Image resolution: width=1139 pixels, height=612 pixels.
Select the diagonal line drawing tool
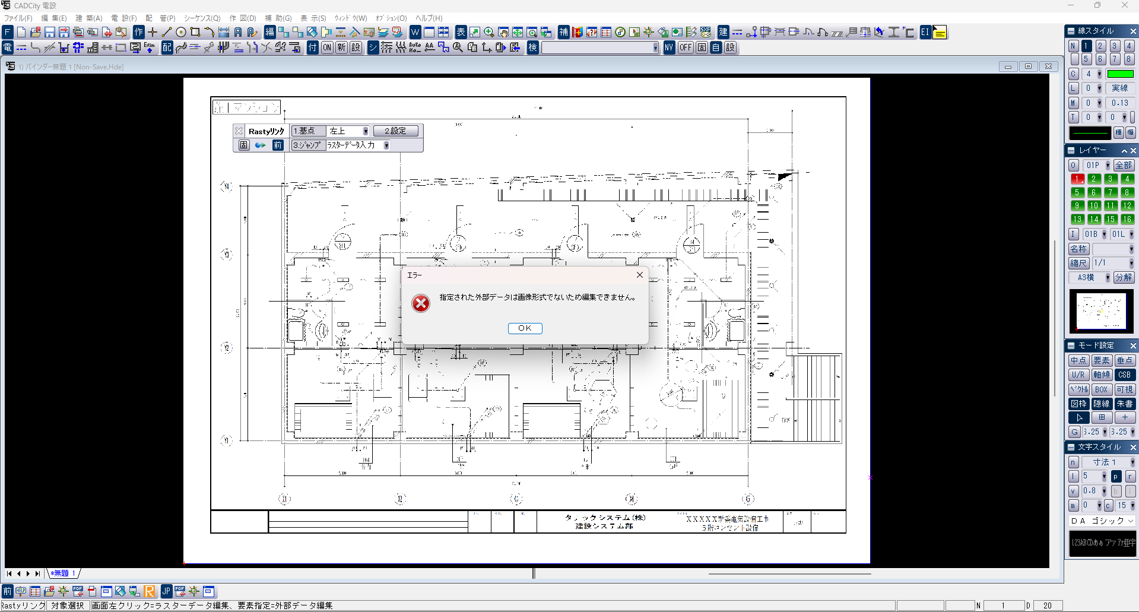(167, 32)
